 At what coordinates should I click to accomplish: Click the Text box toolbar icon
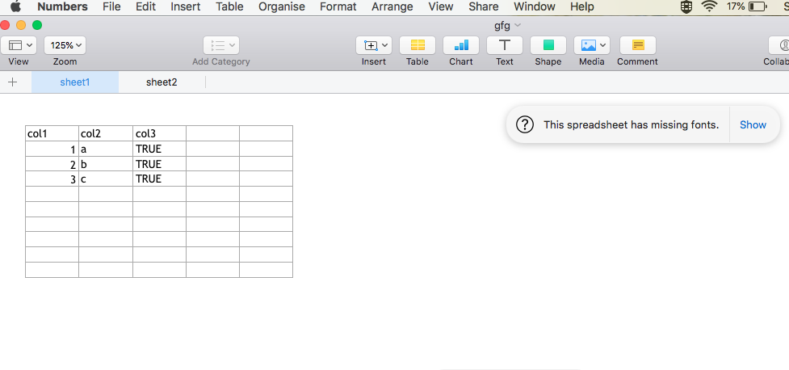tap(505, 45)
